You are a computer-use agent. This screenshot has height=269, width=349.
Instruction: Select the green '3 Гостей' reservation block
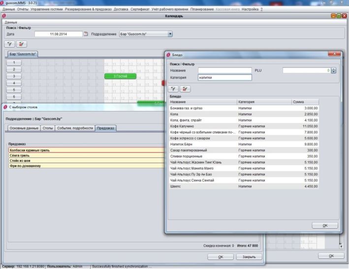click(x=121, y=77)
